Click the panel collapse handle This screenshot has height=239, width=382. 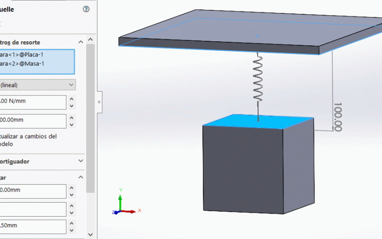[x=99, y=102]
